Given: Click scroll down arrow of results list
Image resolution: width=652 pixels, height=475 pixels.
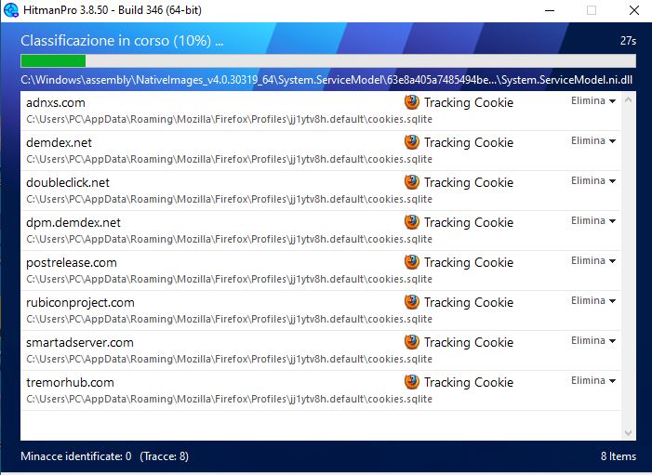Looking at the screenshot, I should click(x=629, y=433).
